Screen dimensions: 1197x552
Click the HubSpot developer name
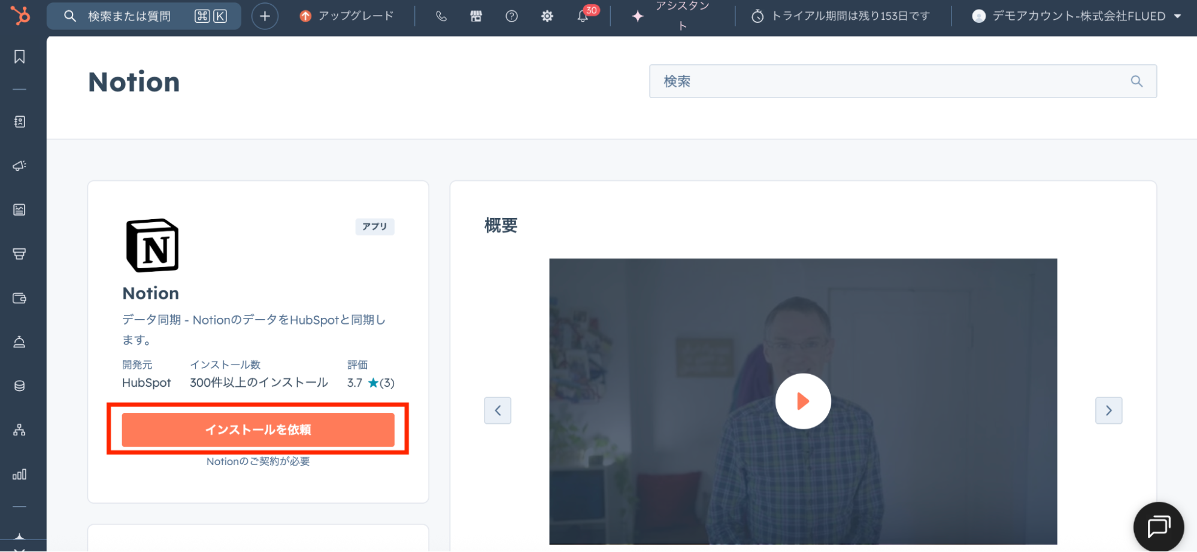(x=147, y=383)
